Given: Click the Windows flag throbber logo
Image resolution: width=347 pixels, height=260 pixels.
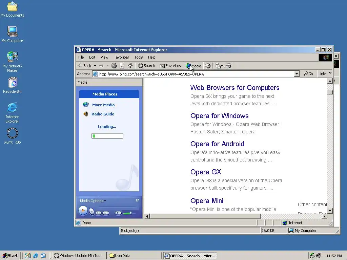Looking at the screenshot, I should (x=326, y=58).
